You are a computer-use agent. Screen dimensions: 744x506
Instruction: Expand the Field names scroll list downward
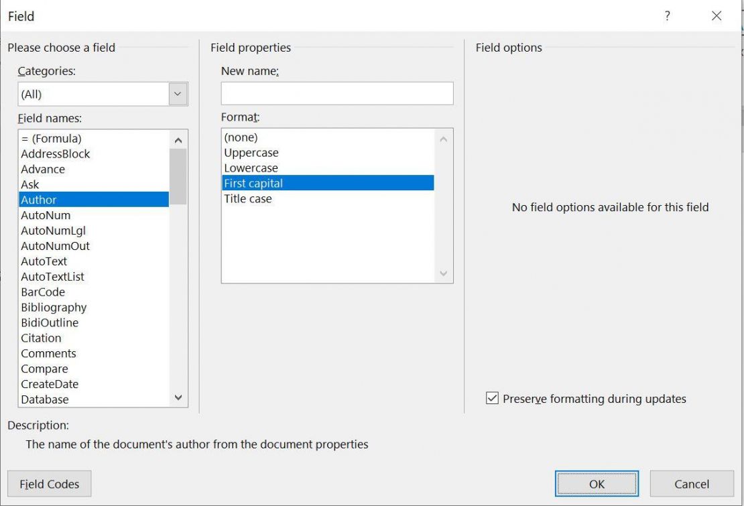pyautogui.click(x=178, y=397)
